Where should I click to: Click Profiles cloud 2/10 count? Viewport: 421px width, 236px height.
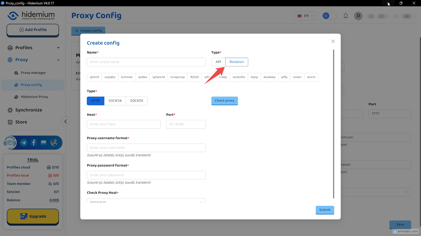click(53, 167)
